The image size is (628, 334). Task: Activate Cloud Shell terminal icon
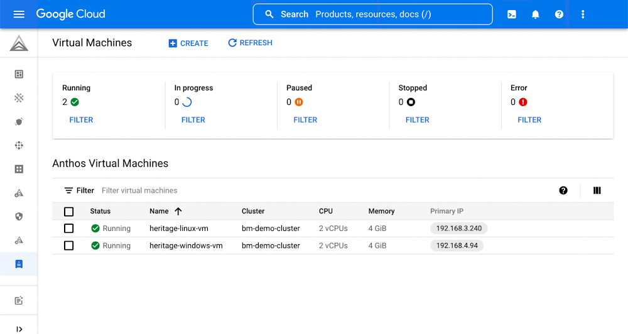tap(512, 14)
